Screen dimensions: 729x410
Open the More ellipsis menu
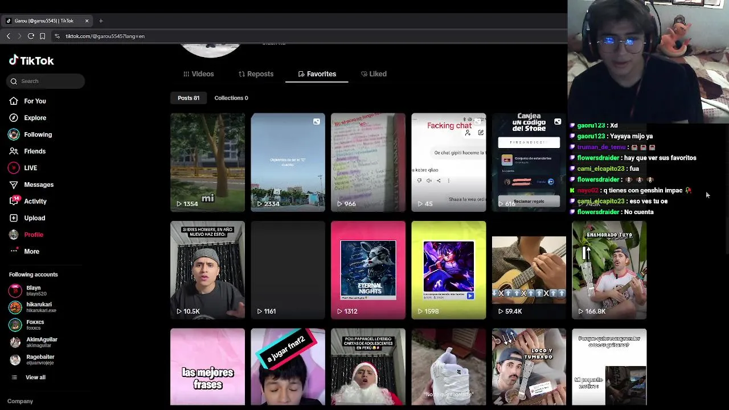(14, 251)
